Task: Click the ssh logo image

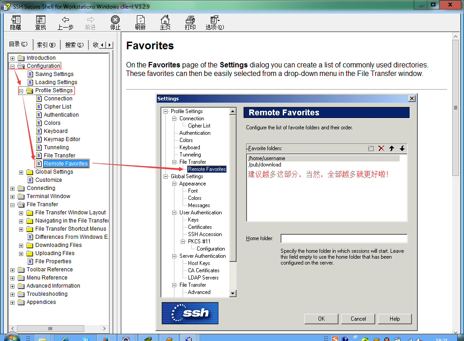Action: click(x=190, y=313)
